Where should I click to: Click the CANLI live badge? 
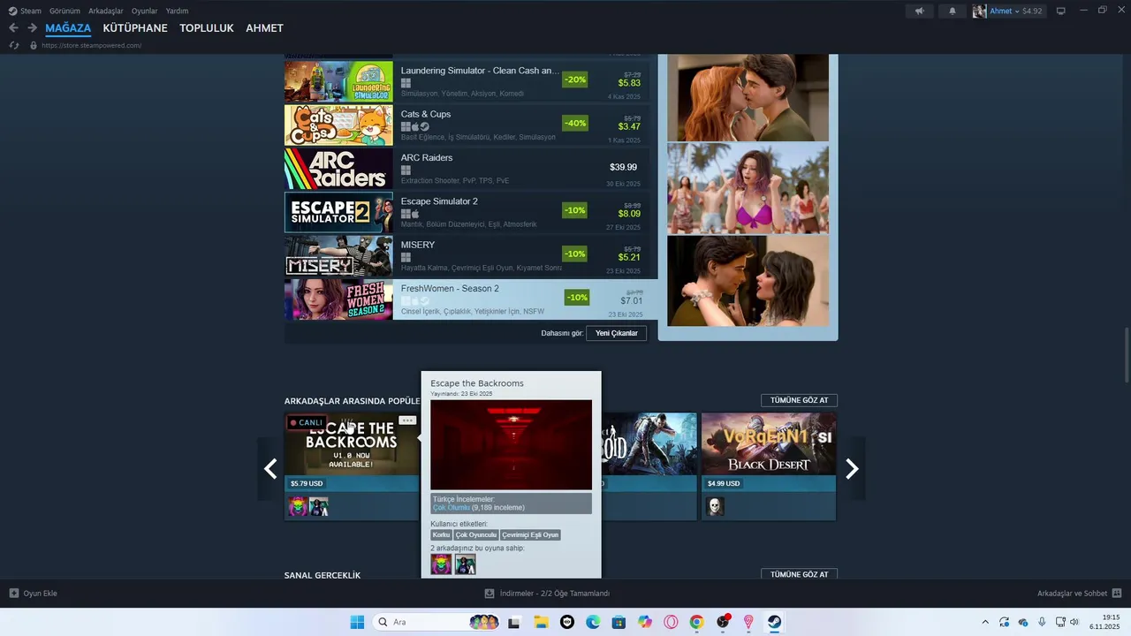coord(306,422)
